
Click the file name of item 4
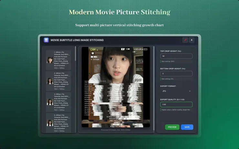point(62,122)
